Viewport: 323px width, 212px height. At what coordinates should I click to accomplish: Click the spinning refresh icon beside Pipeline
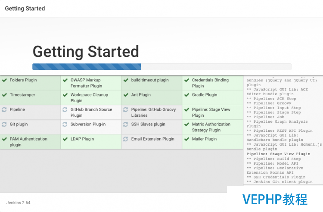click(x=4, y=109)
